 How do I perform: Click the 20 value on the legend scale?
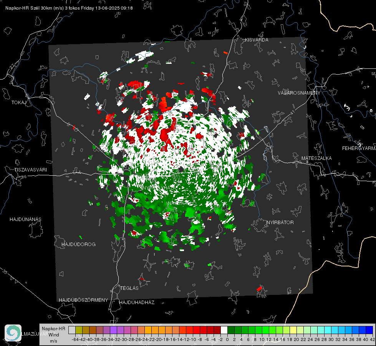296,339
